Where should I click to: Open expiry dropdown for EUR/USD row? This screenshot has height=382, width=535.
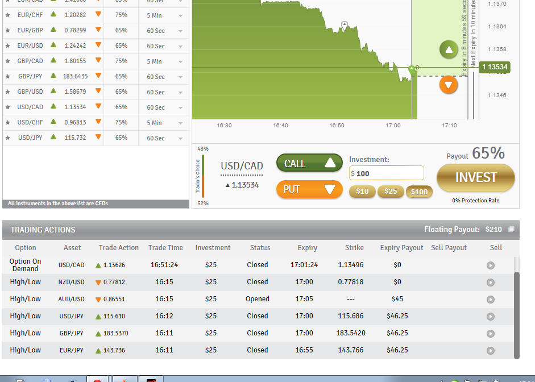click(x=180, y=47)
